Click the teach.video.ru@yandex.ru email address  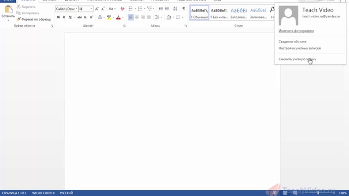pyautogui.click(x=321, y=16)
